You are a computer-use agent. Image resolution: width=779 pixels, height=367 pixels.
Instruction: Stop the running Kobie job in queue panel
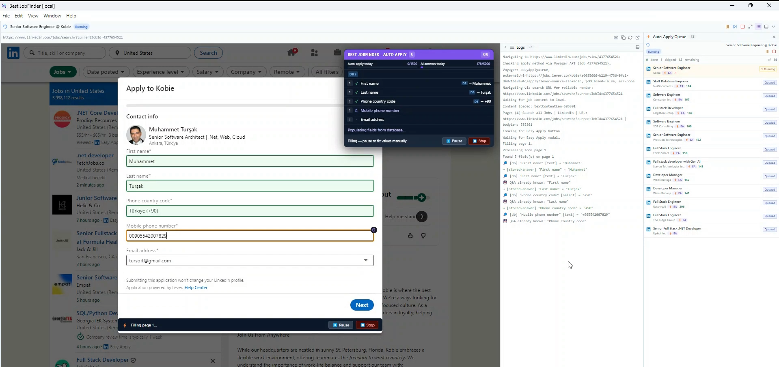[x=774, y=52]
